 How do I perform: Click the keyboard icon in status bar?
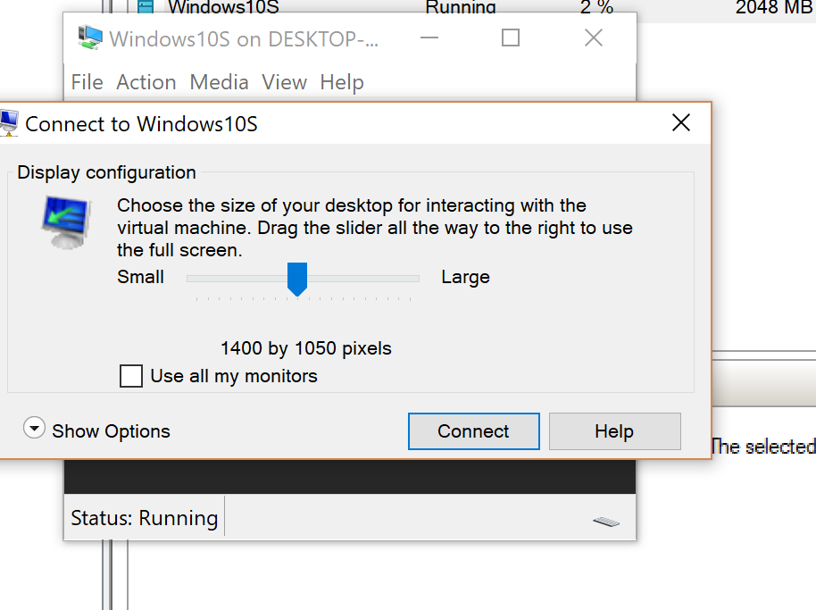point(606,522)
